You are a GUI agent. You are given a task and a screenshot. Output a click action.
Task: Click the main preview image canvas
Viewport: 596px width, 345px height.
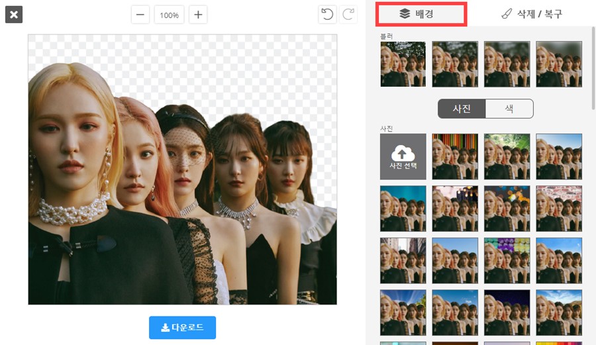[183, 170]
